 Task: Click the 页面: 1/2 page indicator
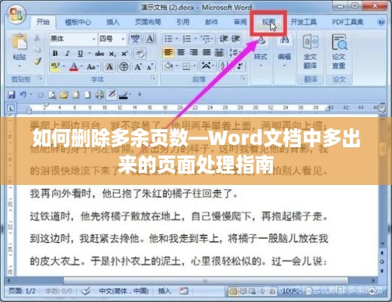pos(22,291)
